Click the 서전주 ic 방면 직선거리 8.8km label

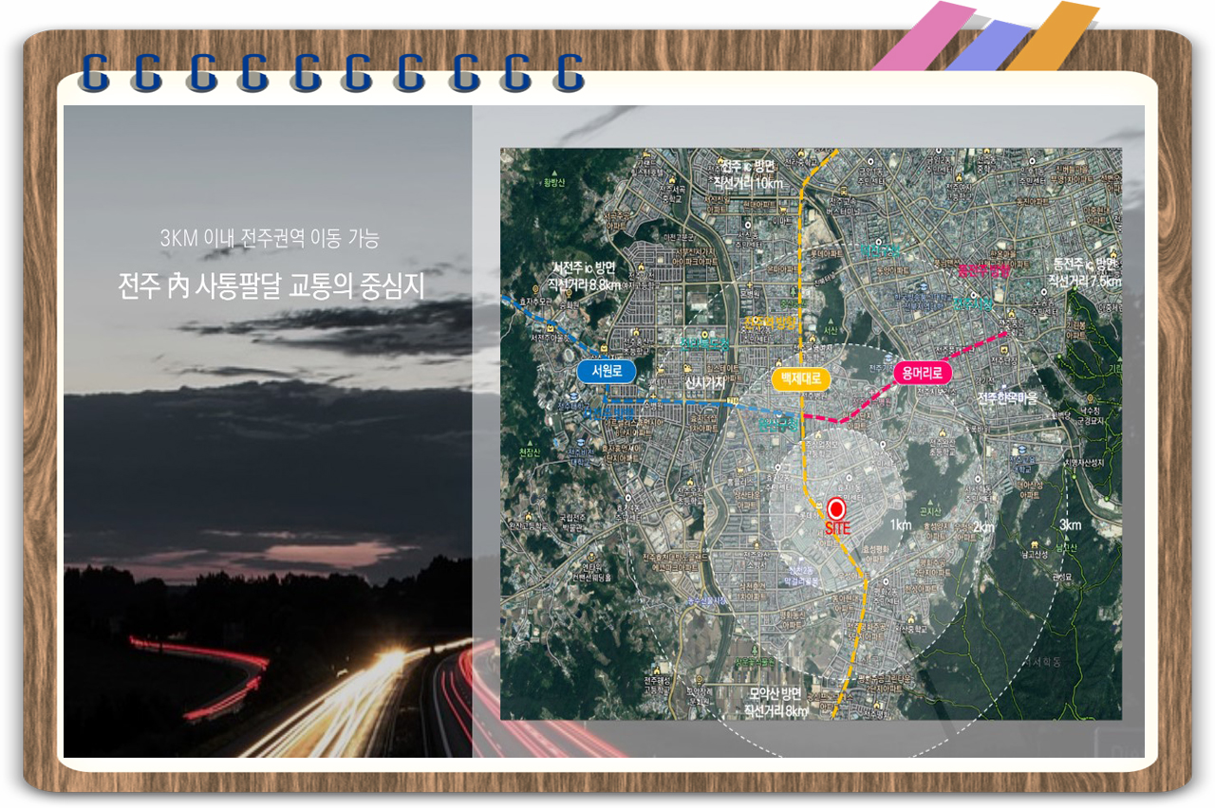[587, 275]
